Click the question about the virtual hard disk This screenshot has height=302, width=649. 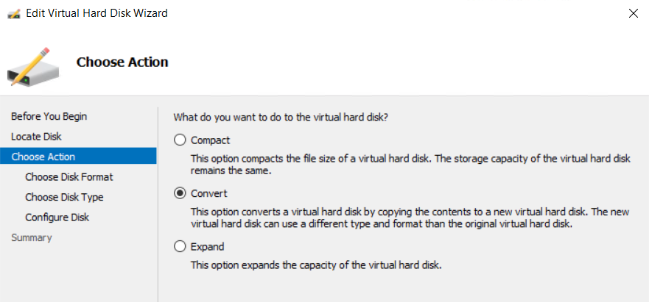(x=281, y=118)
